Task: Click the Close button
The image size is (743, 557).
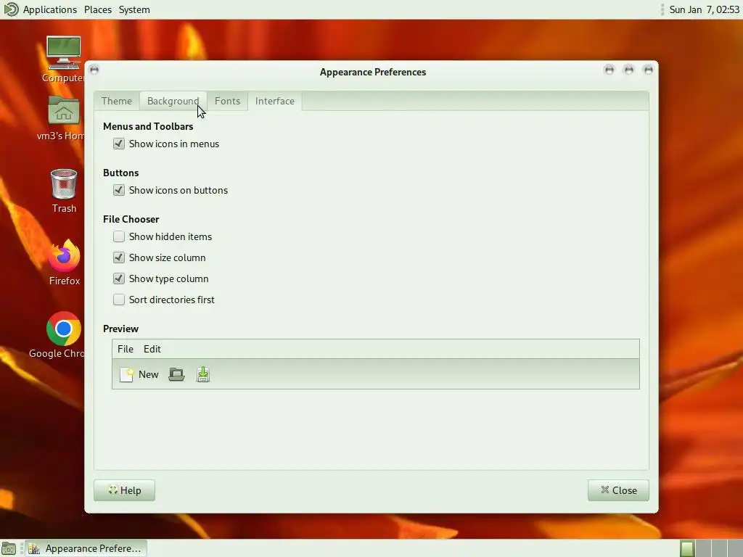Action: pyautogui.click(x=618, y=490)
